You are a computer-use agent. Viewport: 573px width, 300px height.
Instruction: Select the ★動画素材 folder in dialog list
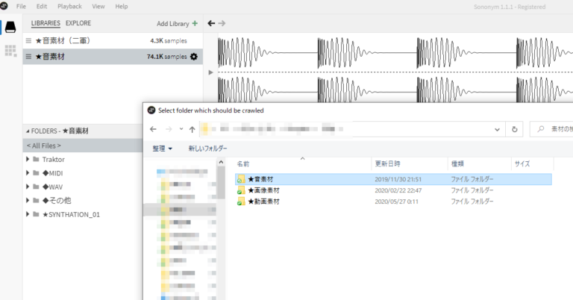click(393, 201)
